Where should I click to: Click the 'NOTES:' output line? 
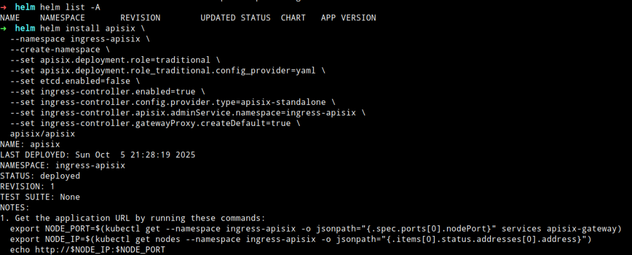(15, 207)
